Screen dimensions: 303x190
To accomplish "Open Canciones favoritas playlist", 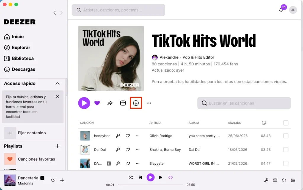I will 30,159.
